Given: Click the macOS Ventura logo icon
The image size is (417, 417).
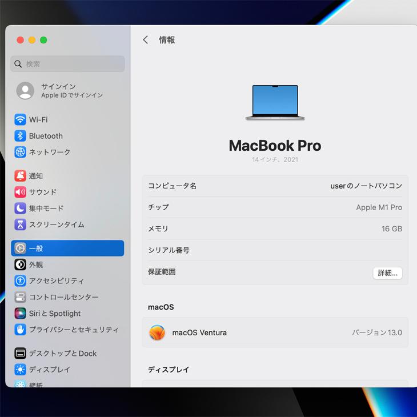Looking at the screenshot, I should pyautogui.click(x=157, y=332).
